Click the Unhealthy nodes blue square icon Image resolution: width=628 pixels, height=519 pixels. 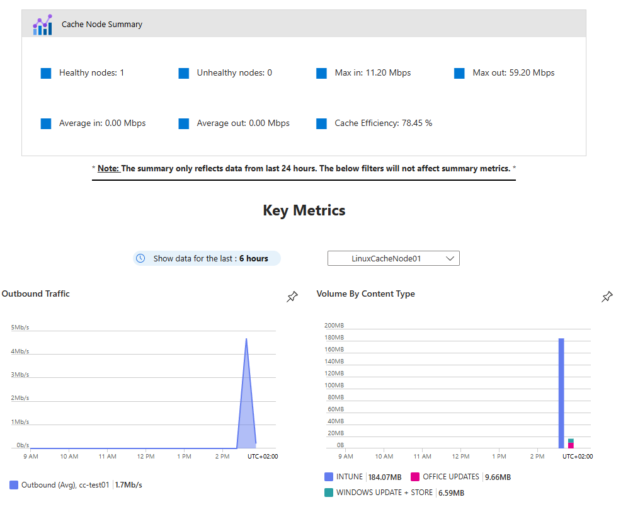pos(184,73)
